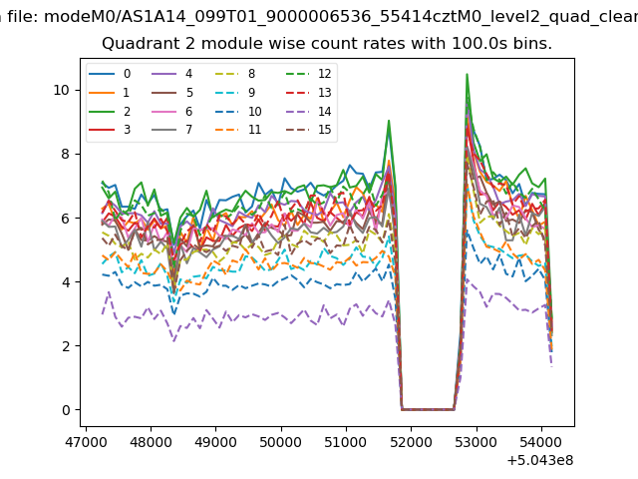Select the green line swatch for module 2
The height and width of the screenshot is (479, 638).
point(104,112)
